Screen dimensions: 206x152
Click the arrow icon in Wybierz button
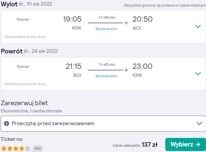(198, 144)
